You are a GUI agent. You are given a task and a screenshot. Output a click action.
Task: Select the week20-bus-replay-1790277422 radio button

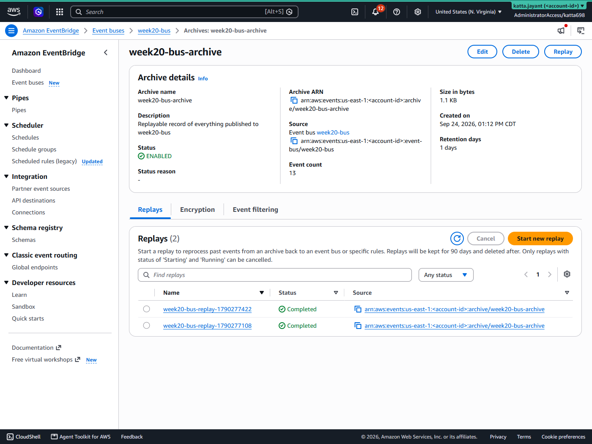point(146,309)
